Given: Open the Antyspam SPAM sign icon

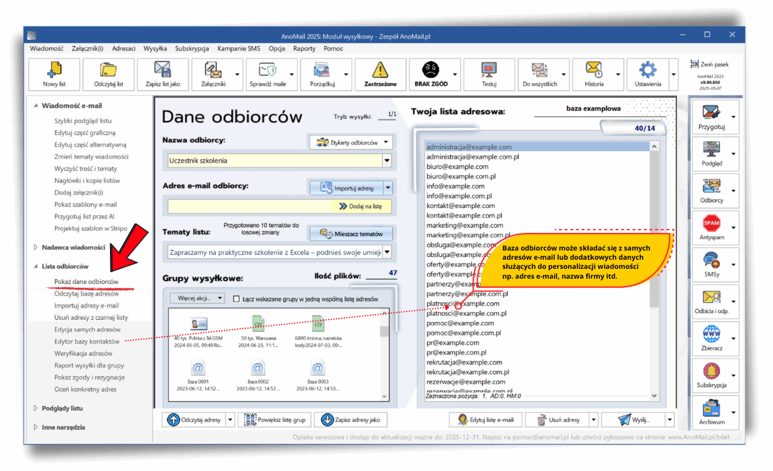Looking at the screenshot, I should tap(711, 228).
